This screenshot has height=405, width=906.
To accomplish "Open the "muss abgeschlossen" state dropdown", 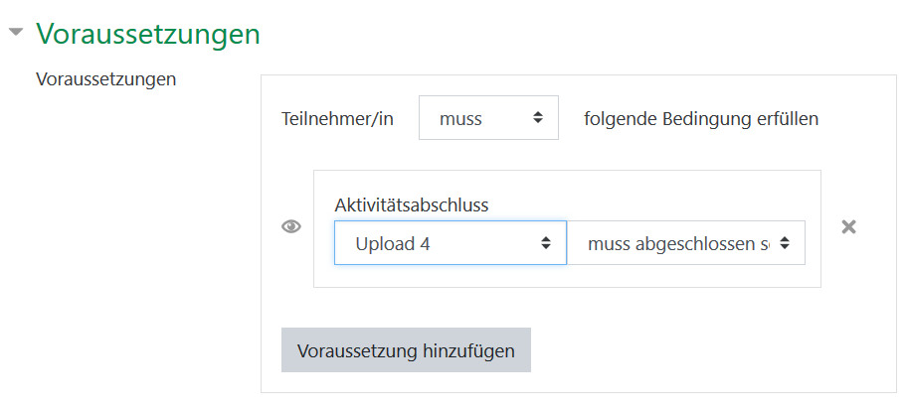I will (685, 242).
